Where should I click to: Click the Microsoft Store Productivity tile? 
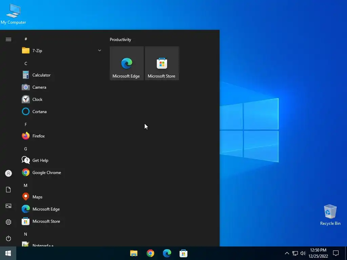[162, 63]
